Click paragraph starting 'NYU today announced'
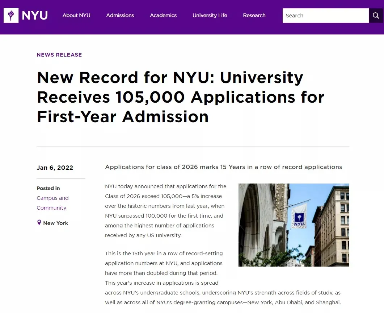The image size is (384, 313). [x=166, y=211]
